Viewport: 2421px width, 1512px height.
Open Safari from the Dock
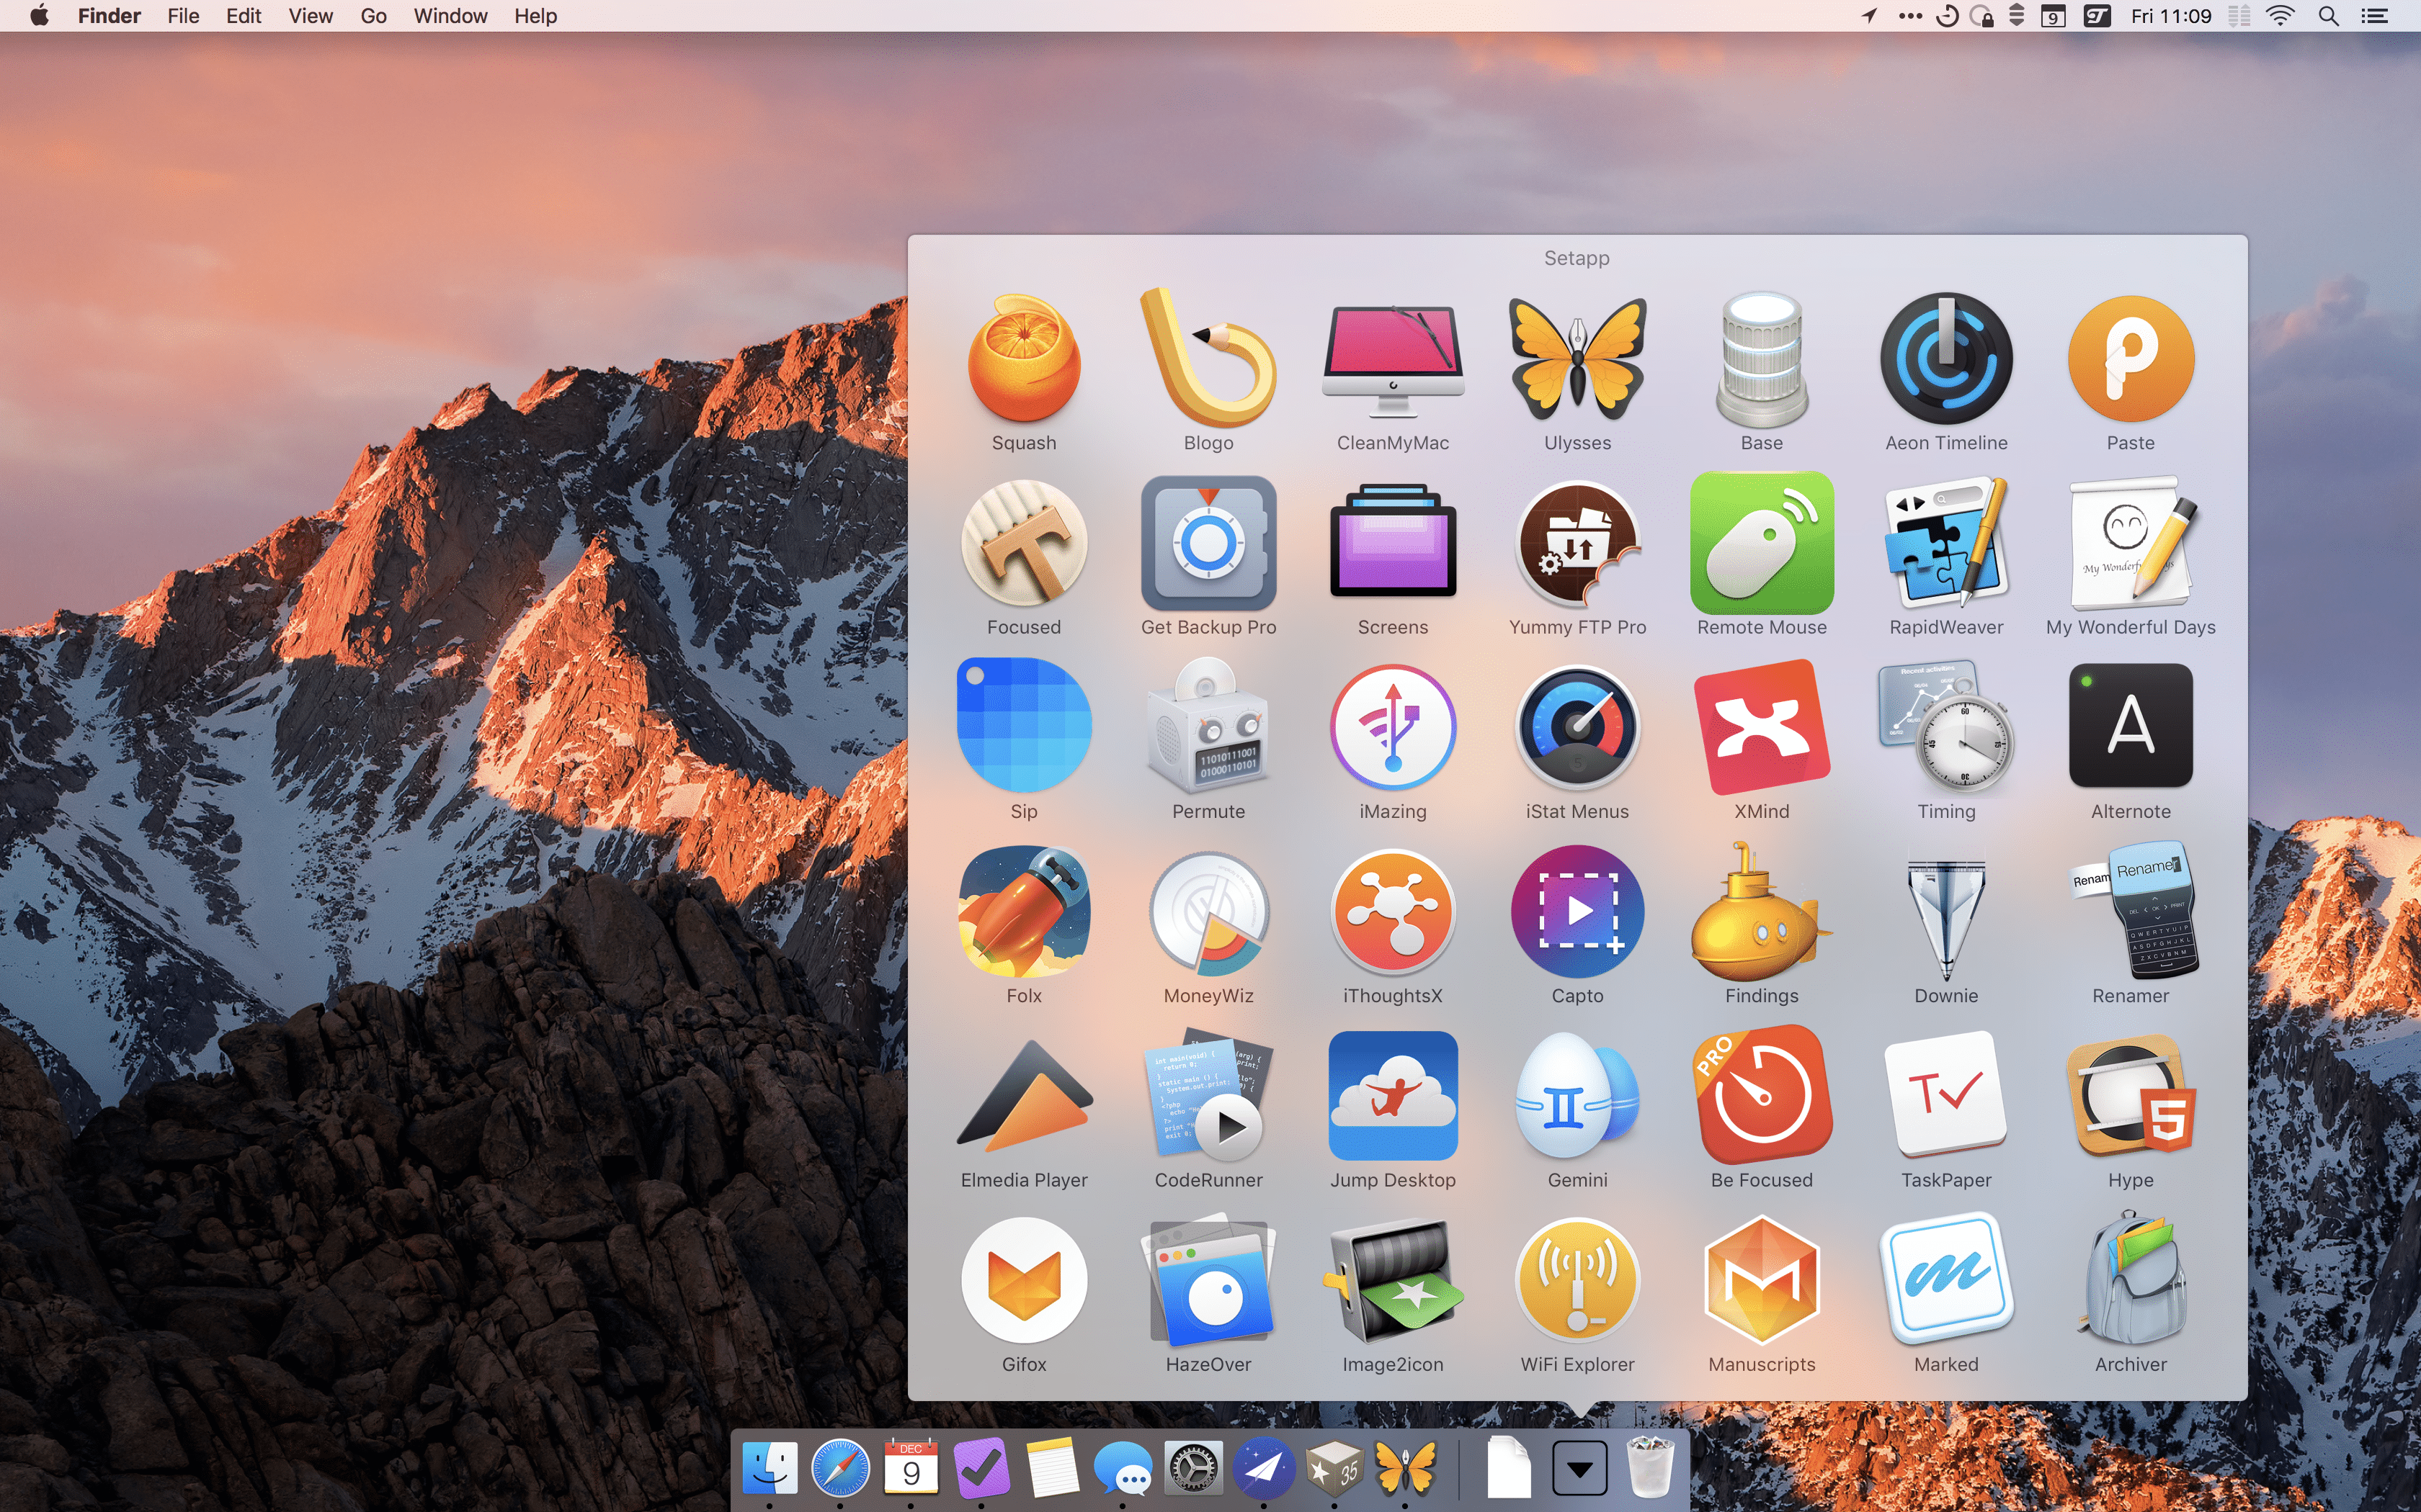(x=840, y=1468)
